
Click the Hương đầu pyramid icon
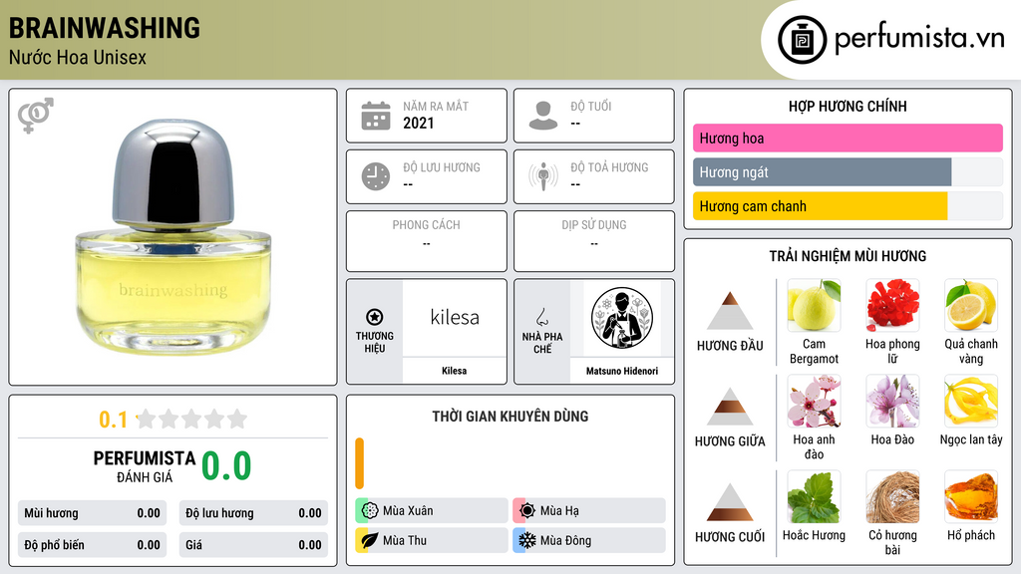pos(730,311)
